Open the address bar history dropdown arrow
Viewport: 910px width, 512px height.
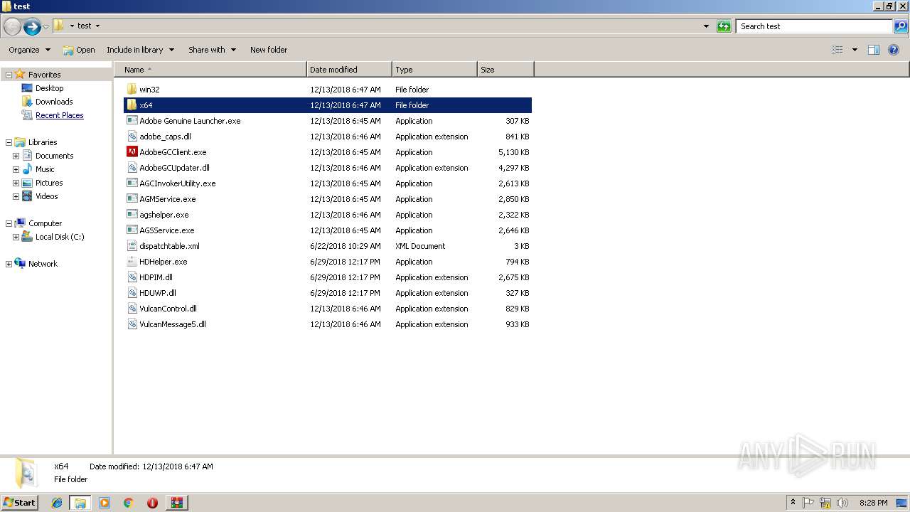click(x=706, y=26)
